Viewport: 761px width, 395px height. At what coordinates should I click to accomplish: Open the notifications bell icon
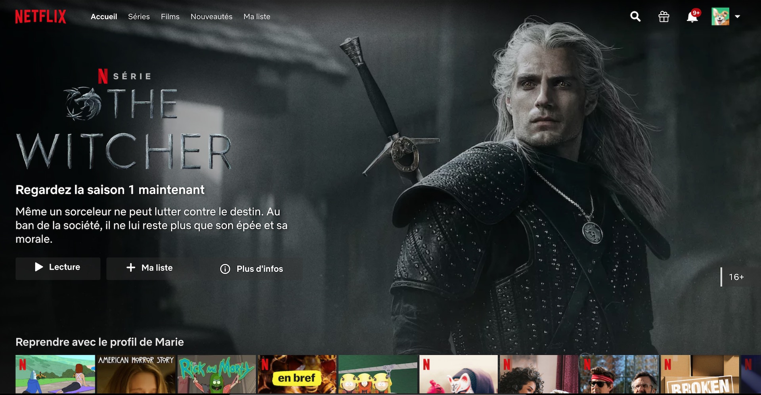tap(692, 17)
